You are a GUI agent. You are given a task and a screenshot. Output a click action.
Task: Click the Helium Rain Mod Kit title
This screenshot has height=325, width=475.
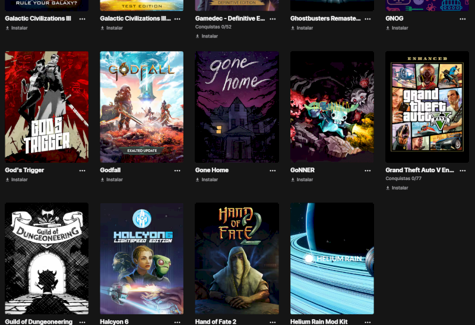[x=319, y=321]
